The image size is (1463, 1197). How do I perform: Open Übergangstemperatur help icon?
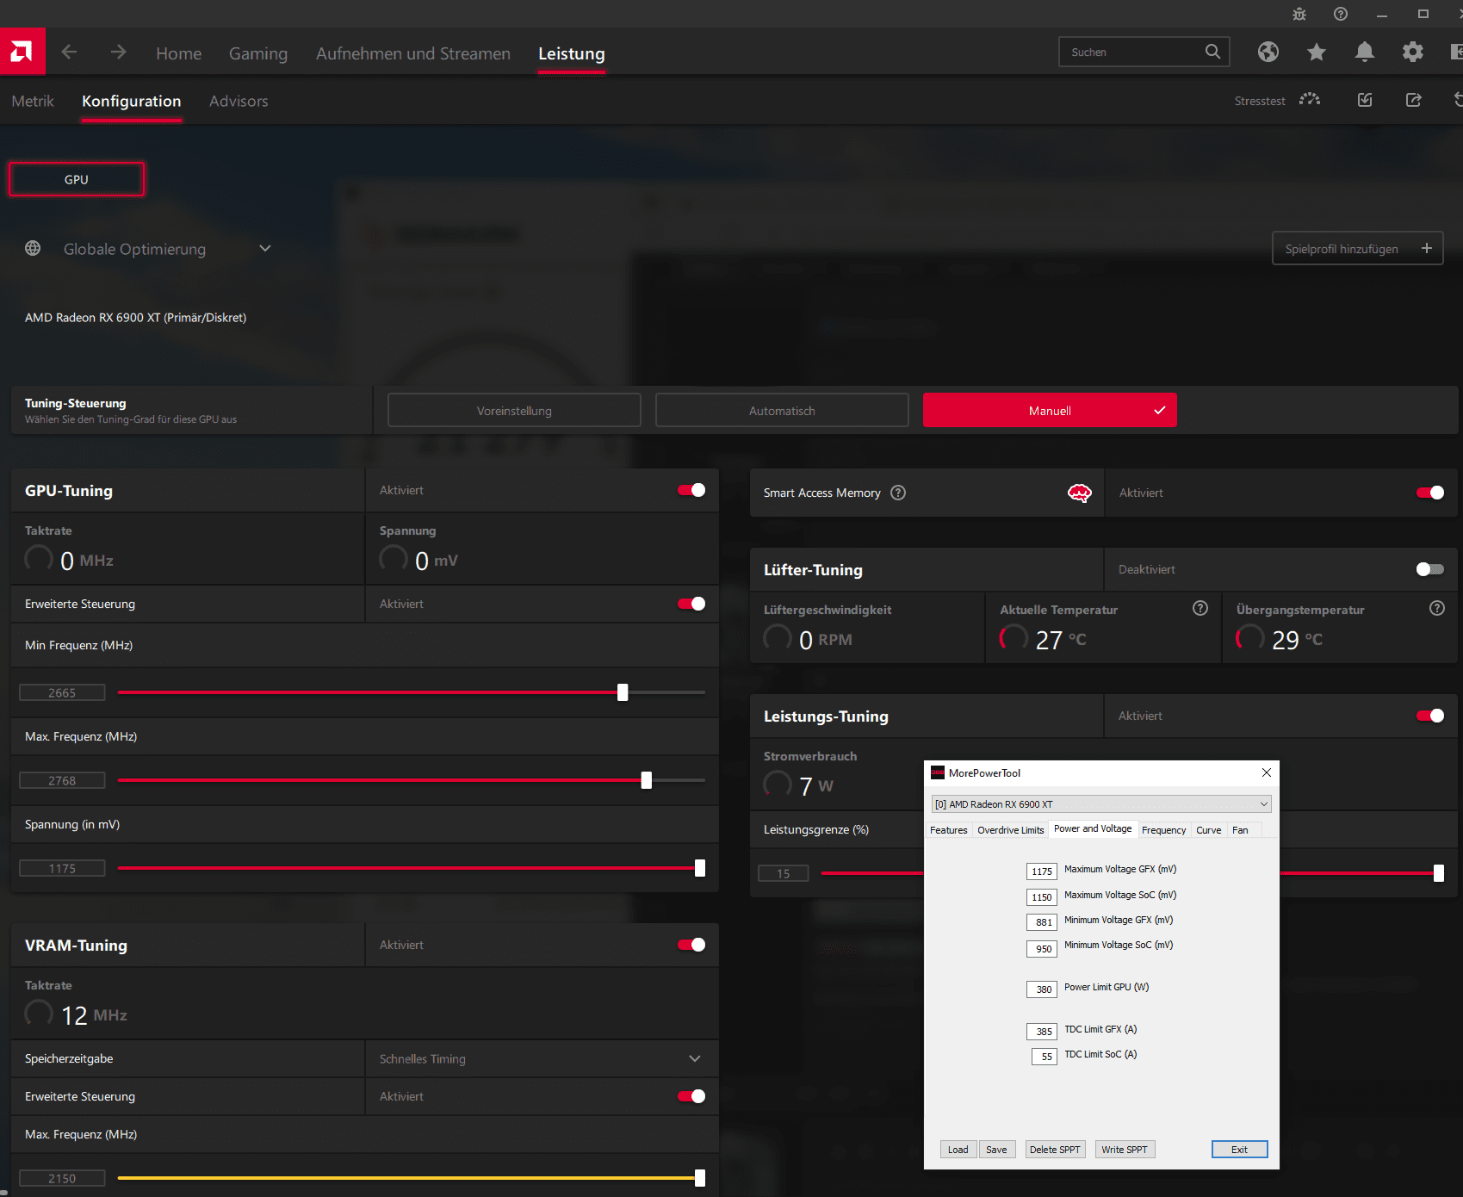point(1437,608)
